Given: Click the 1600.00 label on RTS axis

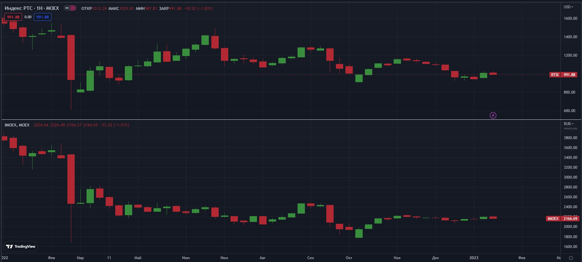Looking at the screenshot, I should pos(570,18).
